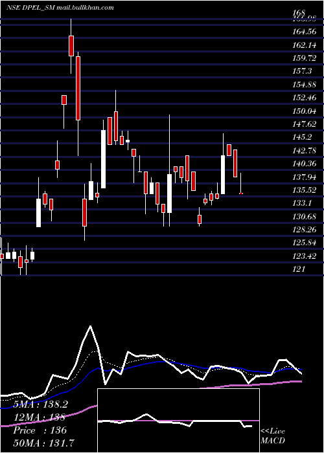Click the '50MA : 131.7' indicator text
This screenshot has width=324, height=453.
tap(43, 443)
